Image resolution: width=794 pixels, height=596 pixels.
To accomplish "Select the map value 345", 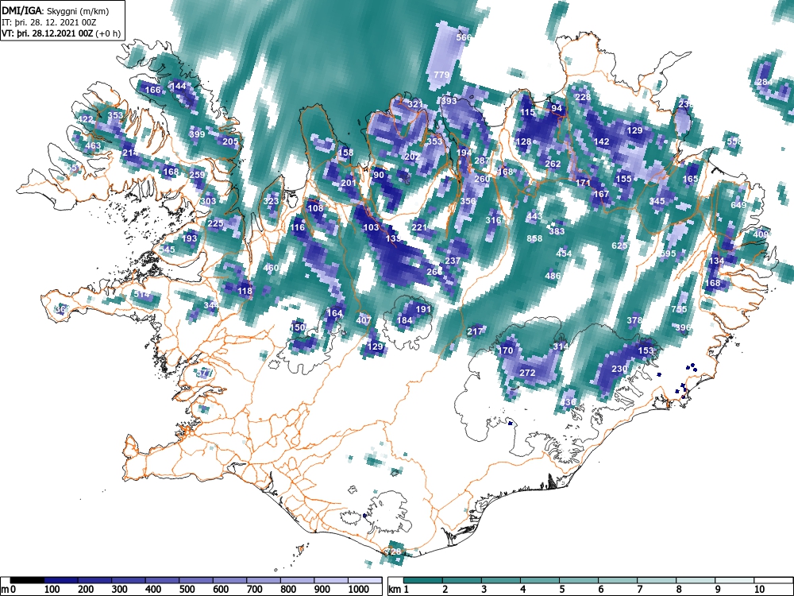I will pos(657,201).
